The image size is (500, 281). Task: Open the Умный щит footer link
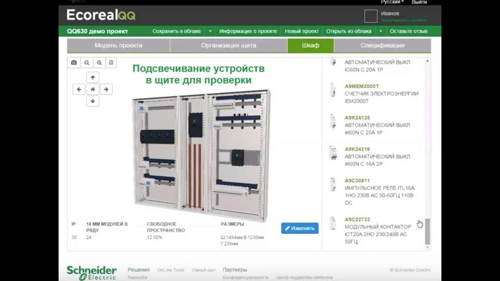[x=204, y=270]
